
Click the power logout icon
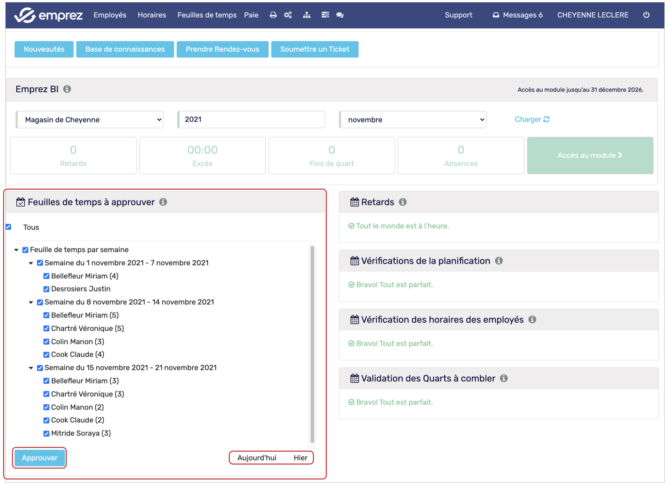646,15
